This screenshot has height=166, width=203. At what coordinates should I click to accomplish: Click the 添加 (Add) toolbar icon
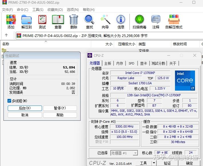pos(11,19)
